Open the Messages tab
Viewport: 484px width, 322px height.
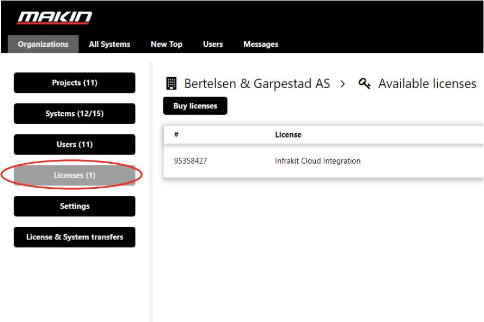point(261,44)
